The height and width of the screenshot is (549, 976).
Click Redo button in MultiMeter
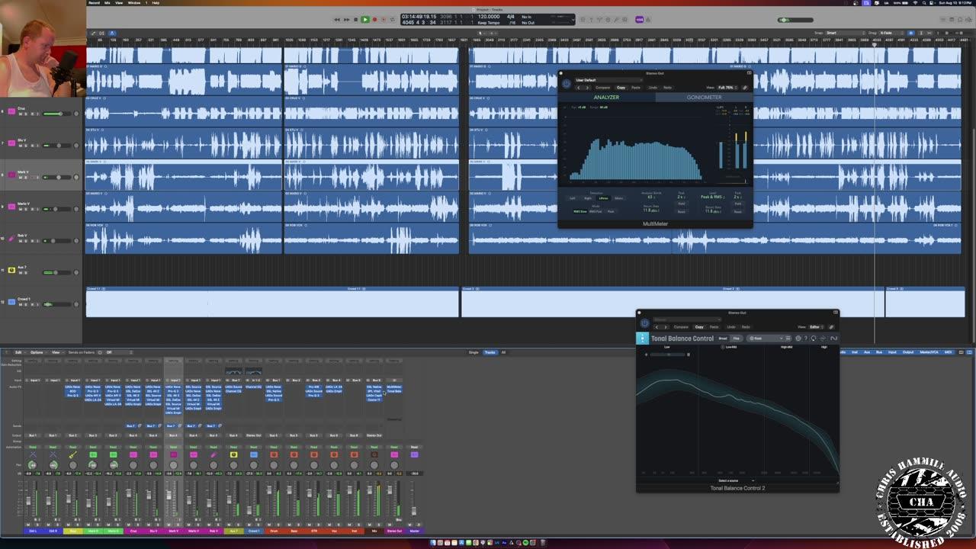(x=667, y=88)
